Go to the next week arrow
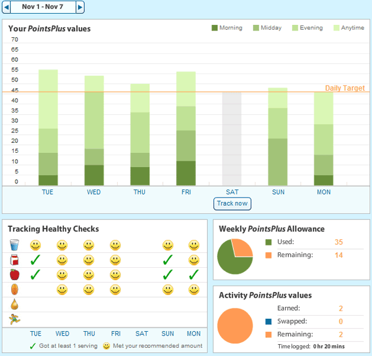Viewport: 372px width, 356px height. point(80,7)
